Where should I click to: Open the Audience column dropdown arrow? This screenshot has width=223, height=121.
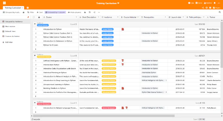[118, 17]
